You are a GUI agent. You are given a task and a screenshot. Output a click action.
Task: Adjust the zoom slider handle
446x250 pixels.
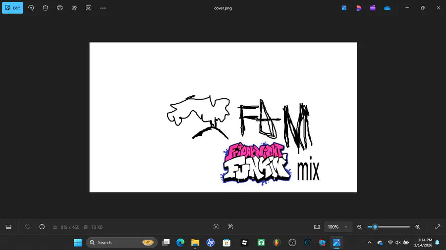click(375, 227)
